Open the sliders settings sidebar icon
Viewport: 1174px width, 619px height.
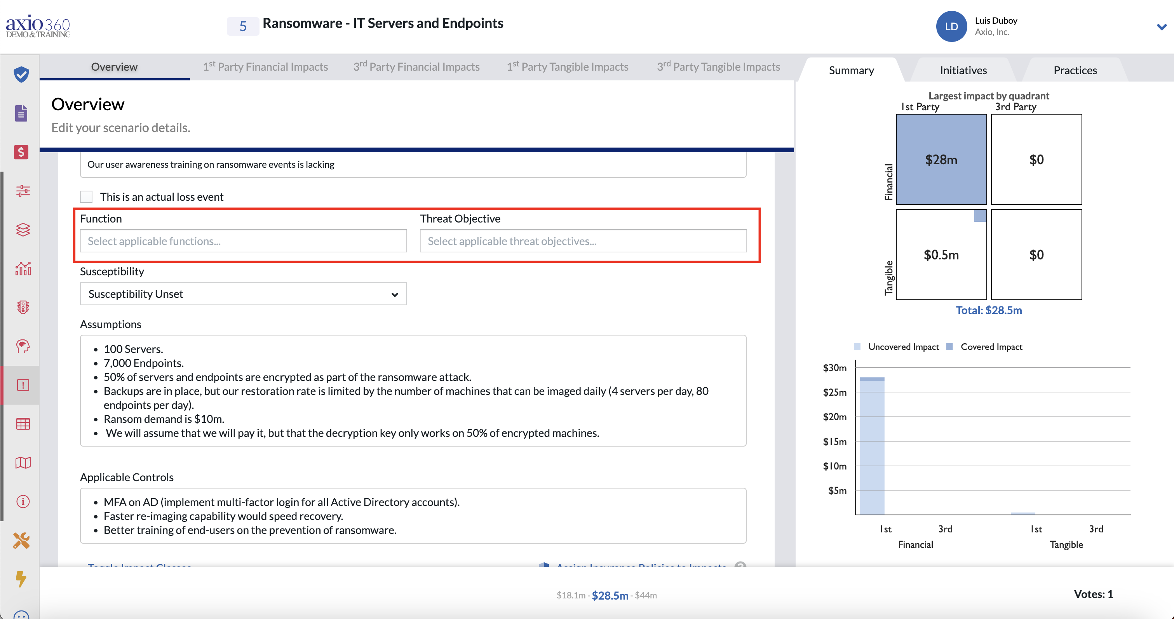click(23, 190)
